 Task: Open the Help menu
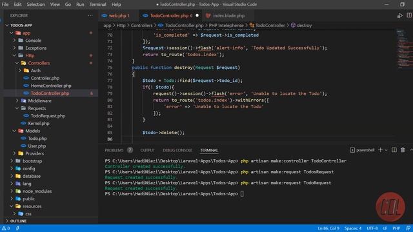point(116,5)
